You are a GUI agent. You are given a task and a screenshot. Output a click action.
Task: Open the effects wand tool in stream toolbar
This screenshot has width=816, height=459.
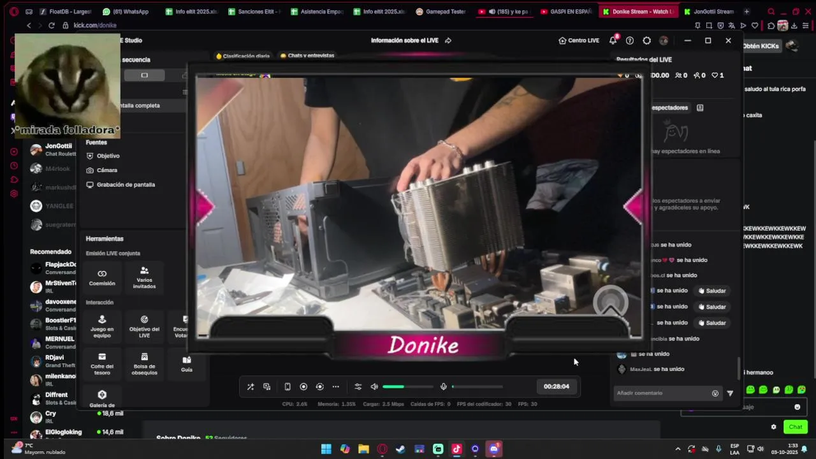click(x=251, y=386)
